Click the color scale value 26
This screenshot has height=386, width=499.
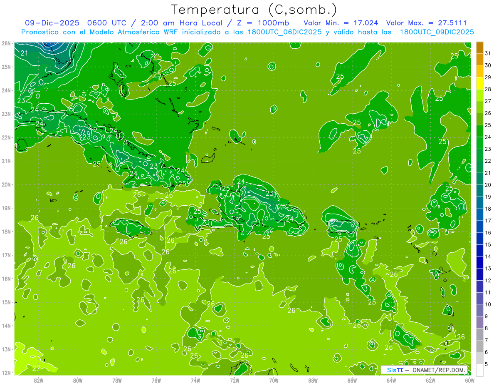point(488,113)
